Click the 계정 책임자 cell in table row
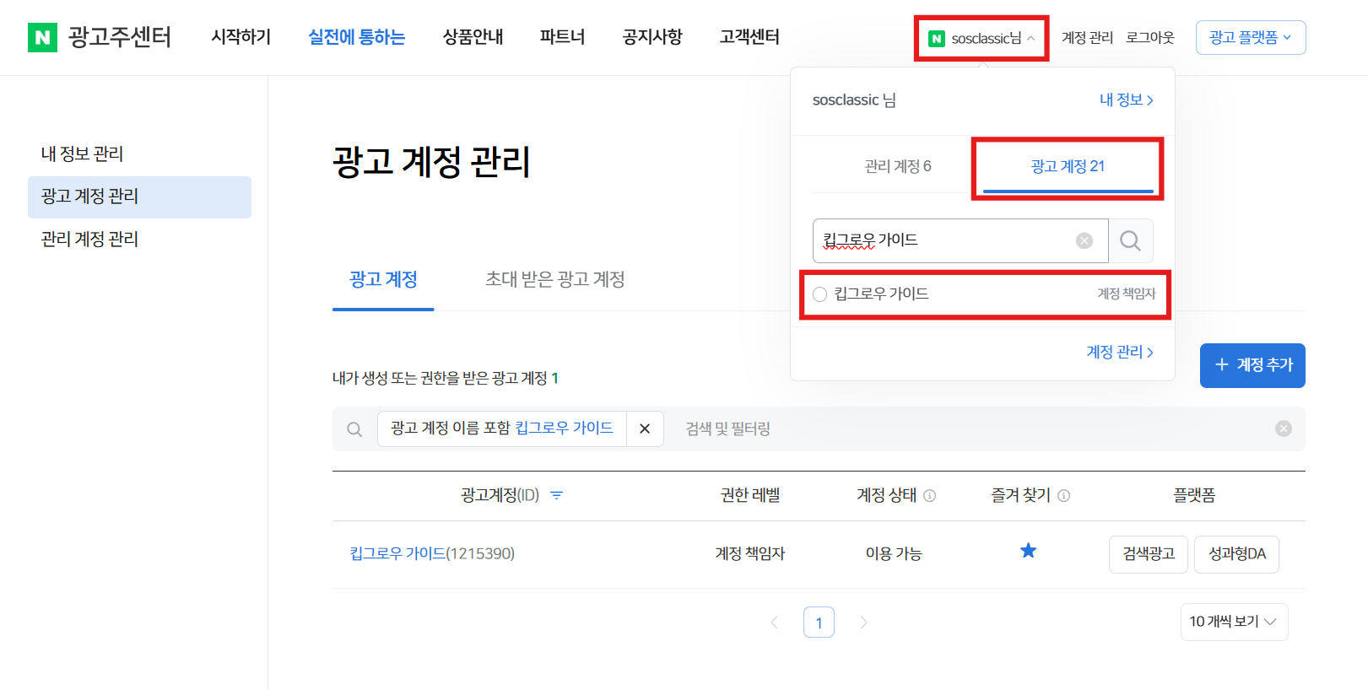This screenshot has width=1368, height=690. [x=750, y=554]
